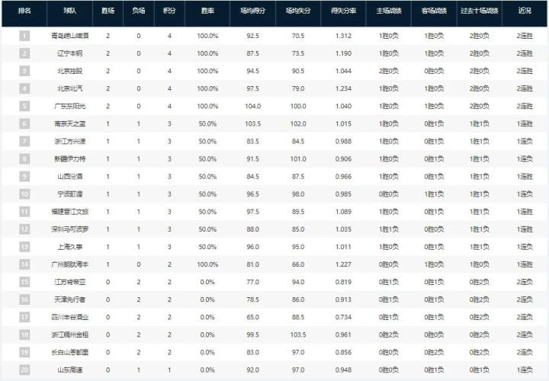Screen dimensions: 549x381
Task: Open team 青岛崂山啤酒
Action: pos(70,36)
